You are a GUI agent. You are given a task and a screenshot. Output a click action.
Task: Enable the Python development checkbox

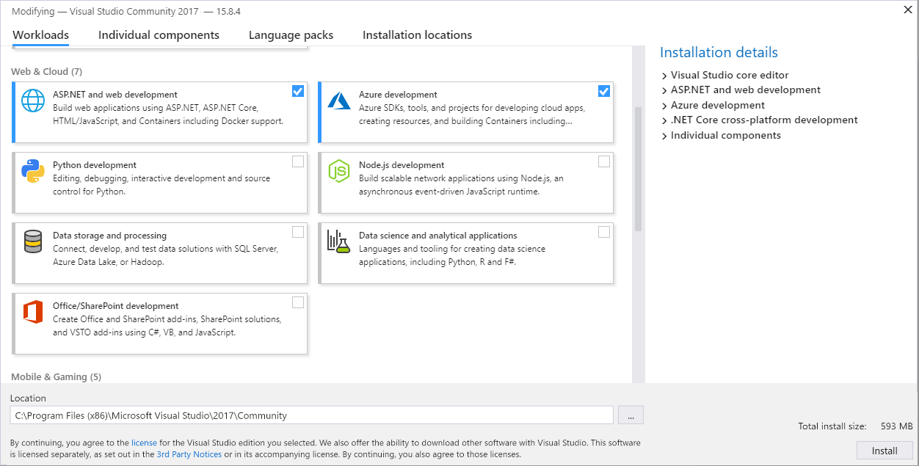point(298,162)
